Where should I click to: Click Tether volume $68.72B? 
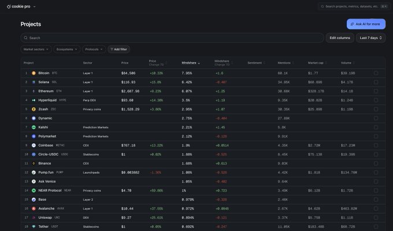(x=348, y=226)
